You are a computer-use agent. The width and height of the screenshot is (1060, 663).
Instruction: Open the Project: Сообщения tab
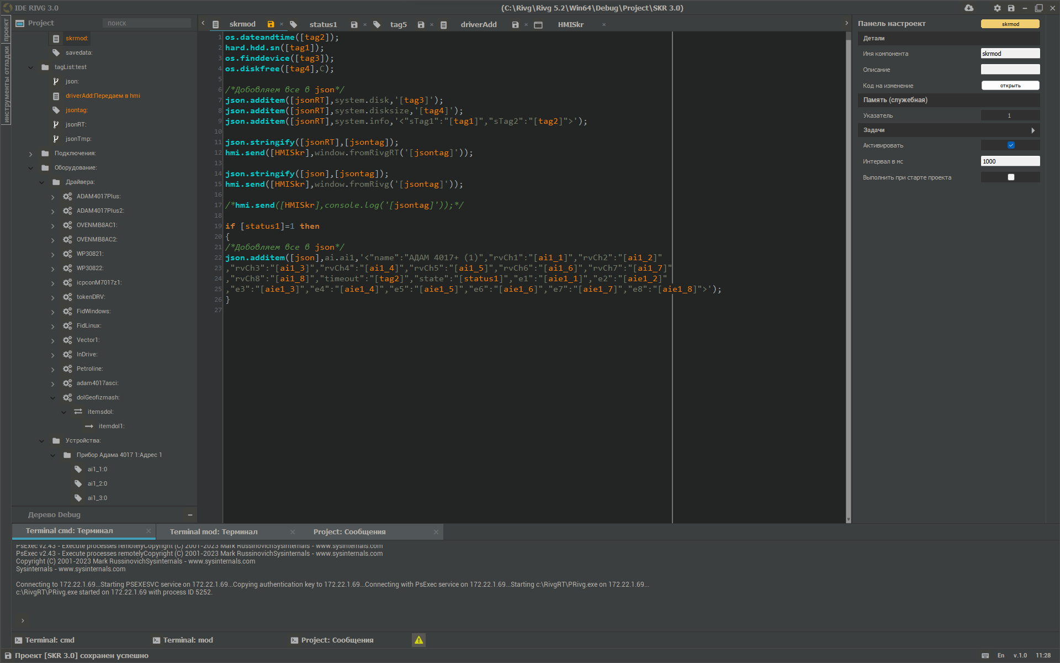pos(349,532)
